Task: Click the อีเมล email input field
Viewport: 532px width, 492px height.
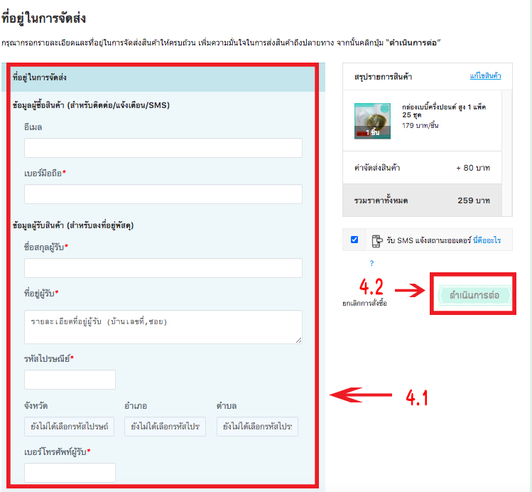Action: (163, 148)
